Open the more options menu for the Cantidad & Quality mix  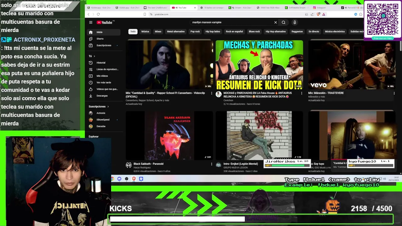[x=211, y=93]
